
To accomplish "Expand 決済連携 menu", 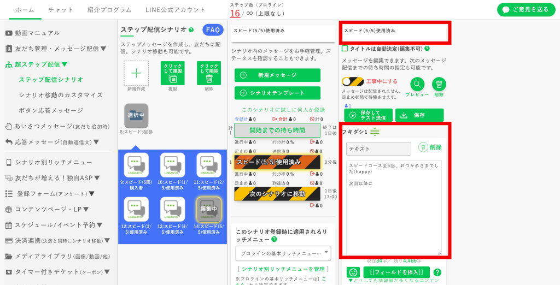I will click(57, 241).
